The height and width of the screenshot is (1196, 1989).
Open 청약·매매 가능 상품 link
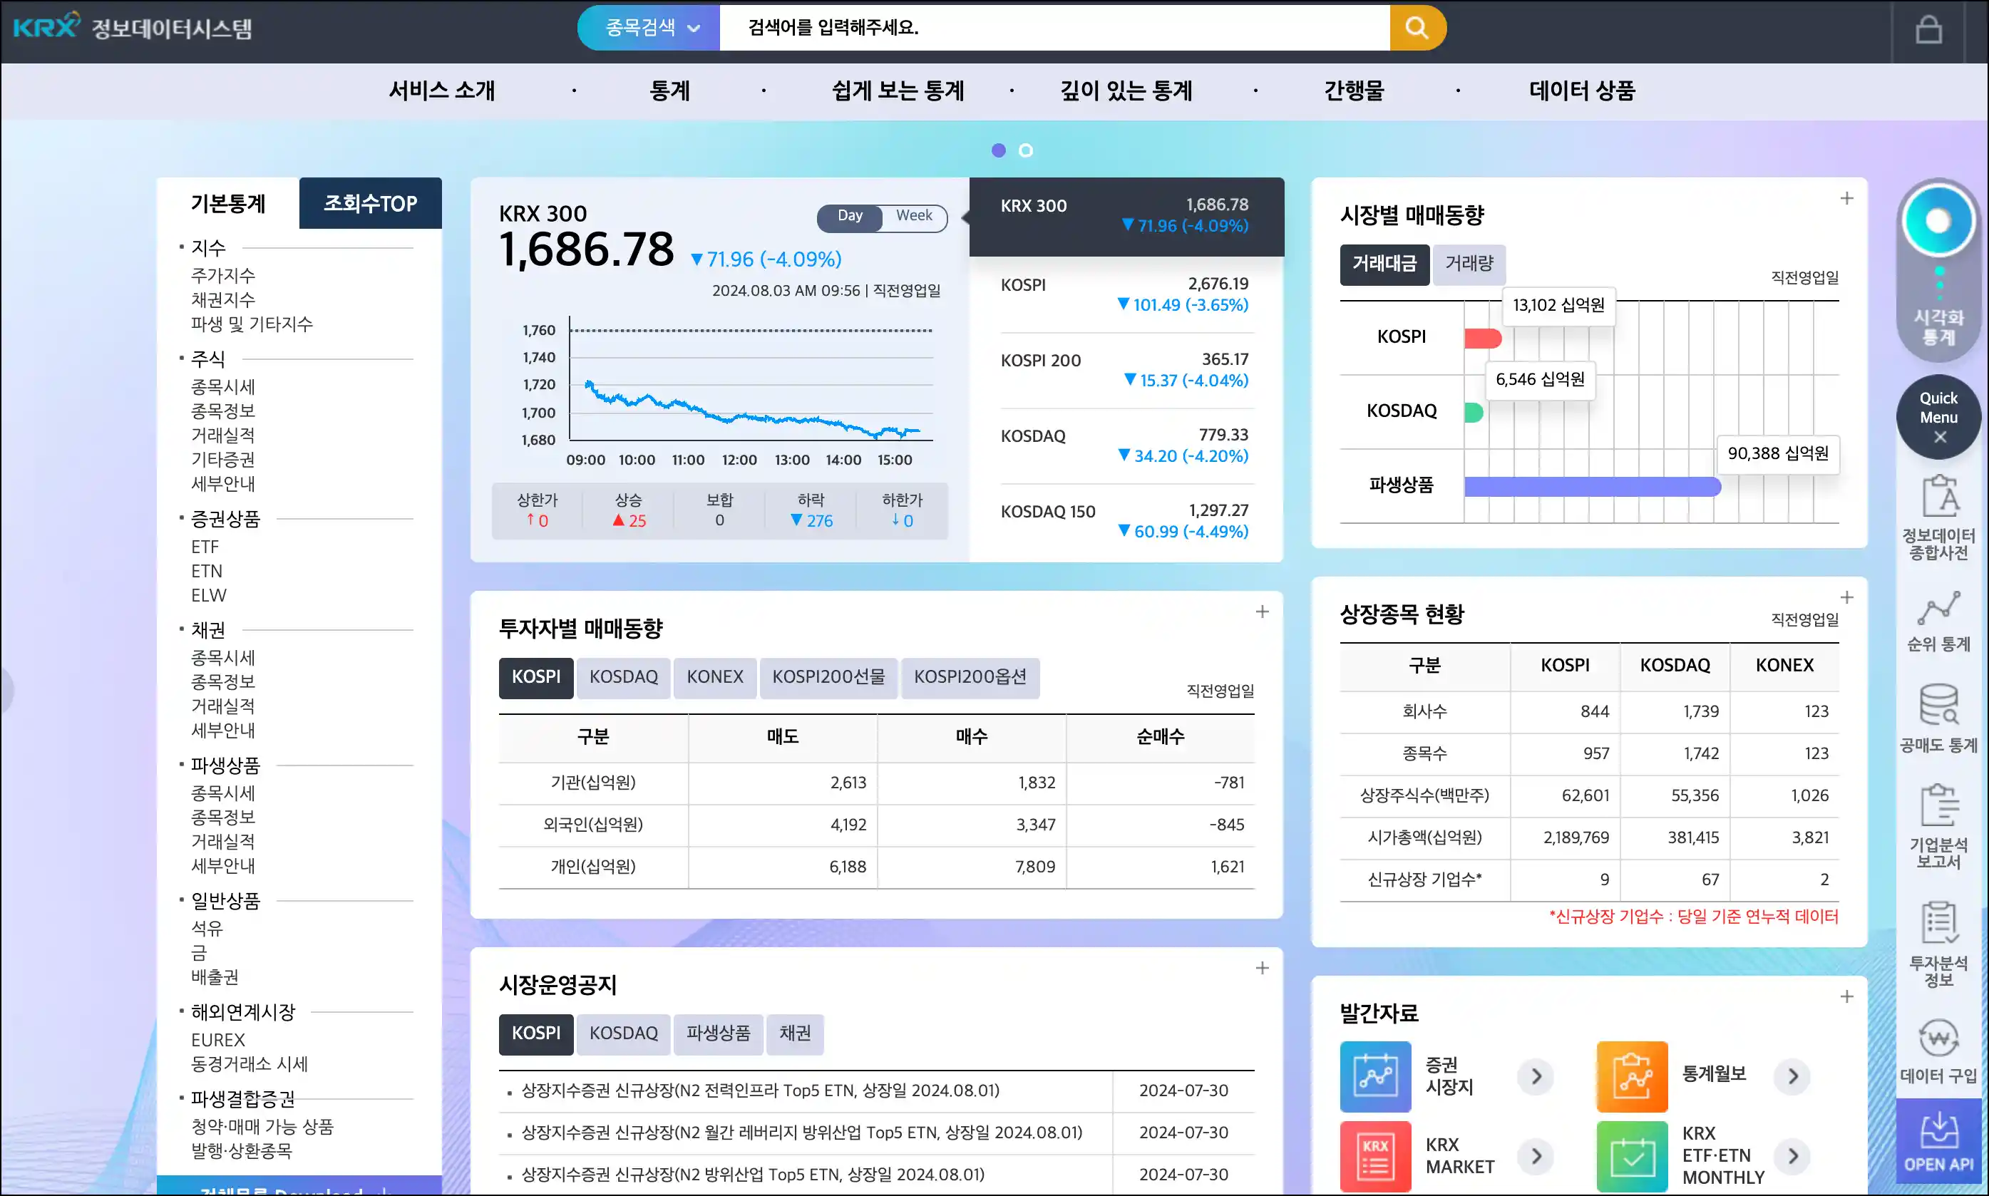tap(262, 1127)
